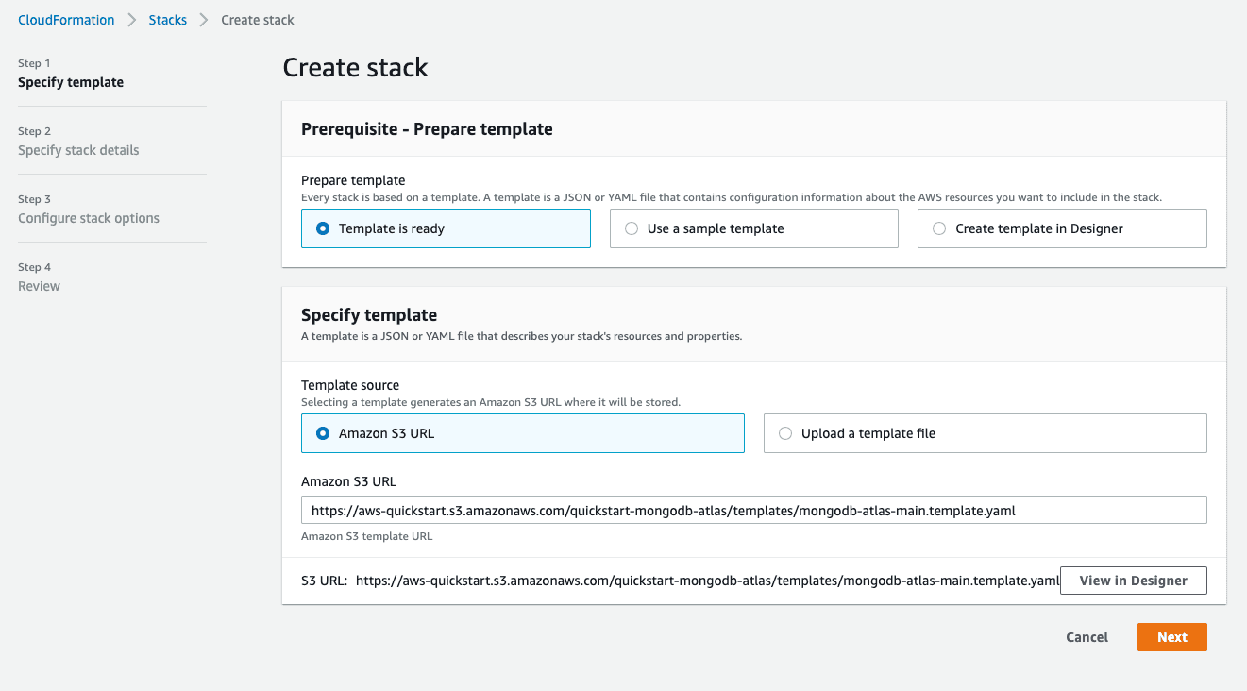Click the Create stack breadcrumb item
The width and height of the screenshot is (1247, 691).
click(x=258, y=20)
